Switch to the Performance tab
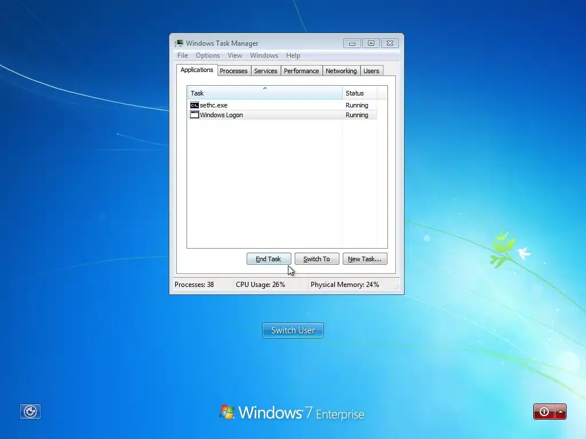 click(x=301, y=71)
